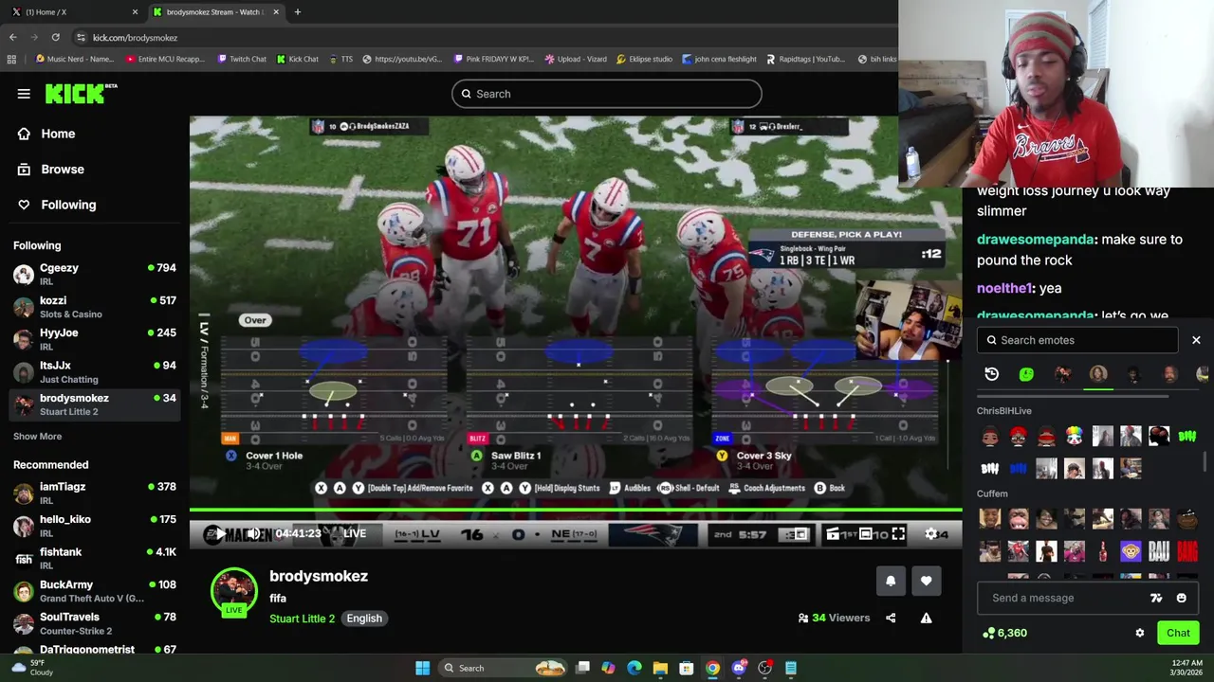Image resolution: width=1214 pixels, height=682 pixels.
Task: Open iamTiagz recommended channel
Action: pos(95,493)
